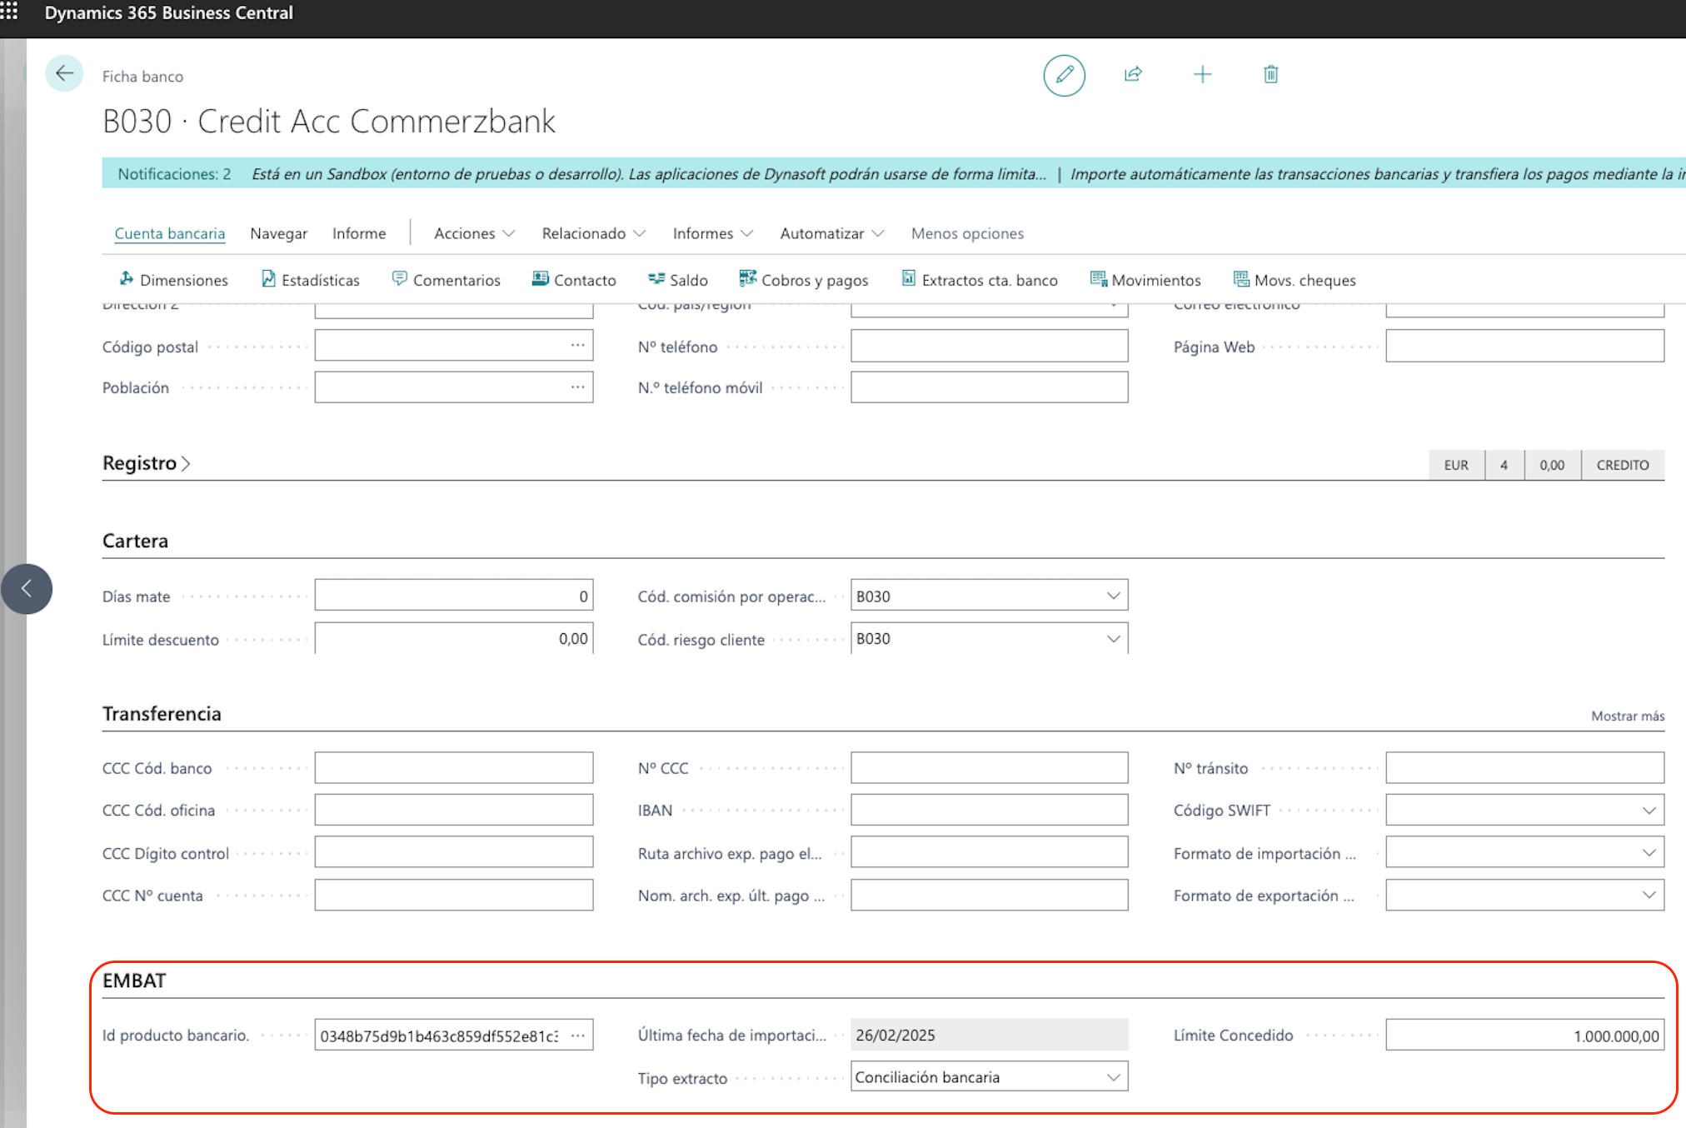The width and height of the screenshot is (1686, 1128).
Task: Open Cód. comisión por operac. dropdown
Action: [x=1113, y=596]
